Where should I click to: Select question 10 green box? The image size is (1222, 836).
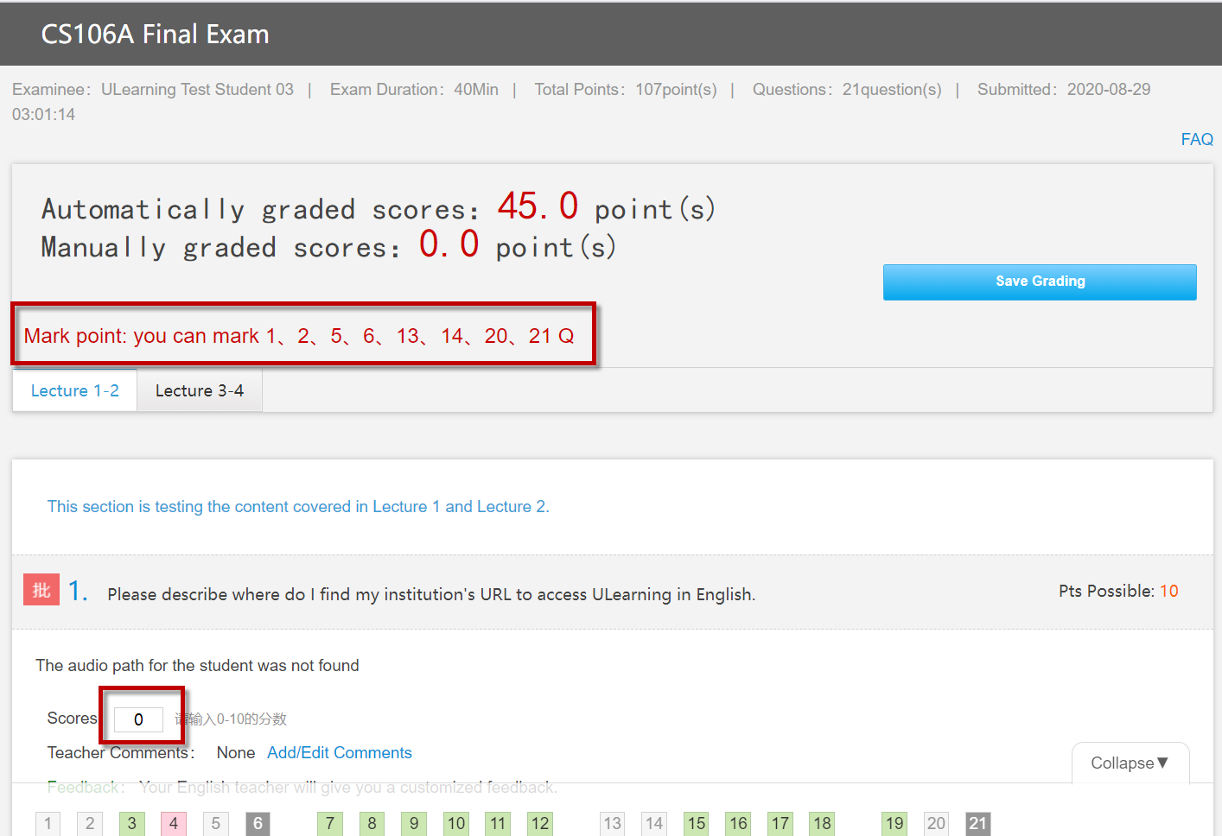coord(456,824)
